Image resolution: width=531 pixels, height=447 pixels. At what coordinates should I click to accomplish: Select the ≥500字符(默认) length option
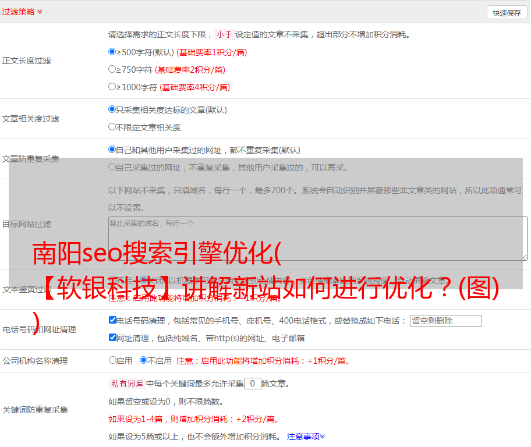[112, 52]
